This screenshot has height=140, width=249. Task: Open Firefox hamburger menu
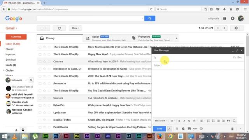(x=245, y=9)
